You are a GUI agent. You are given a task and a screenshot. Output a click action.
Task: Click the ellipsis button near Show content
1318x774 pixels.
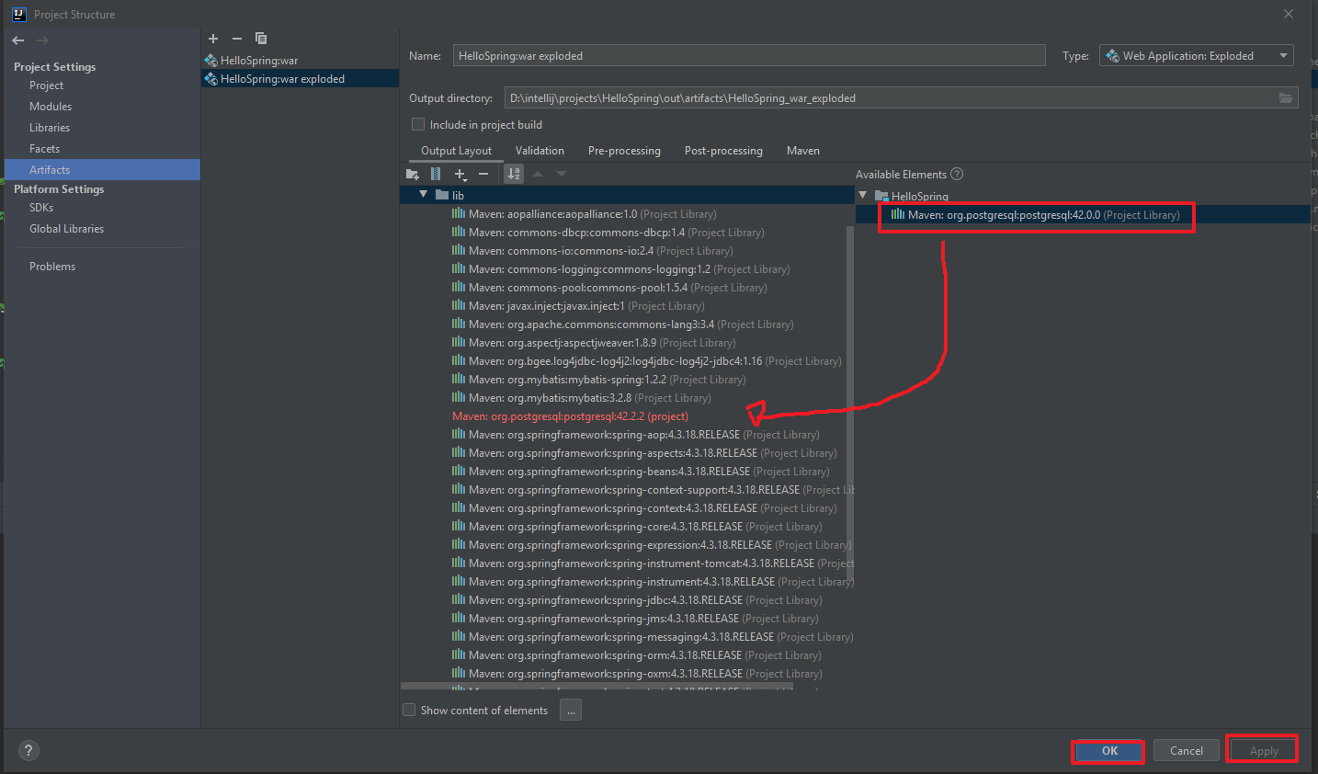click(571, 711)
